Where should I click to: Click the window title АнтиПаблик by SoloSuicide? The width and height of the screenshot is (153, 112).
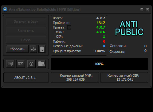[45, 10]
